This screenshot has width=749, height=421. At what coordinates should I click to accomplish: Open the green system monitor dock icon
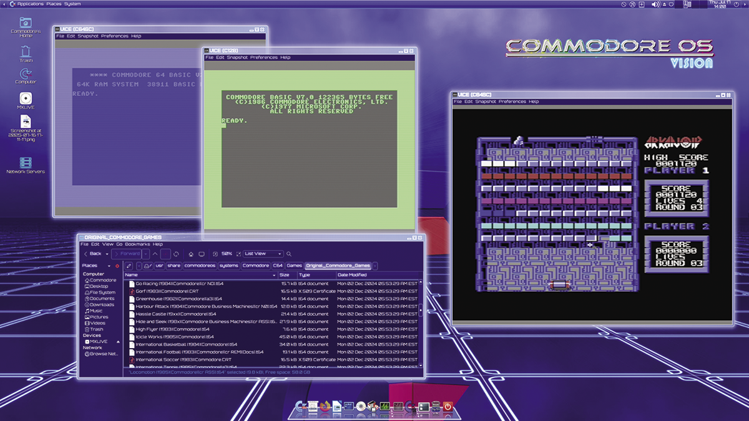click(385, 407)
